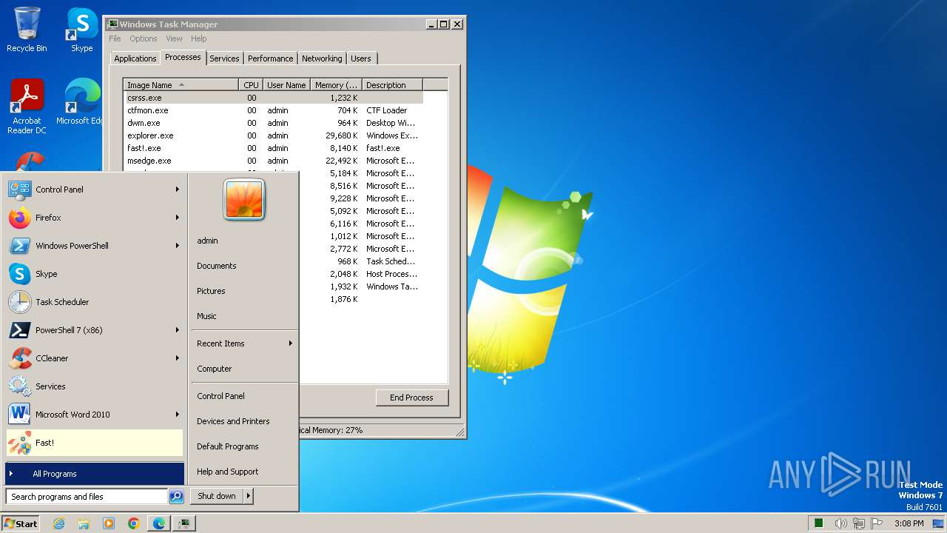Open the Options menu in Task Manager

coord(144,38)
